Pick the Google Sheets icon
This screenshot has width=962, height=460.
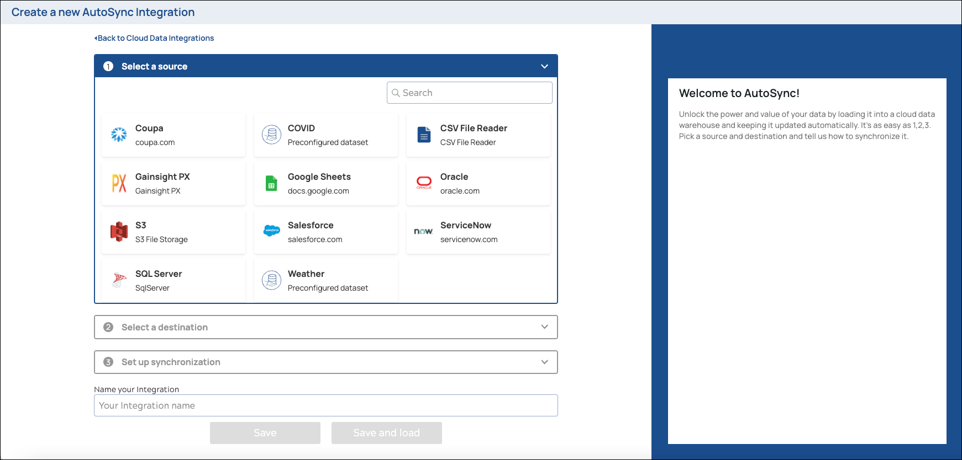tap(271, 183)
